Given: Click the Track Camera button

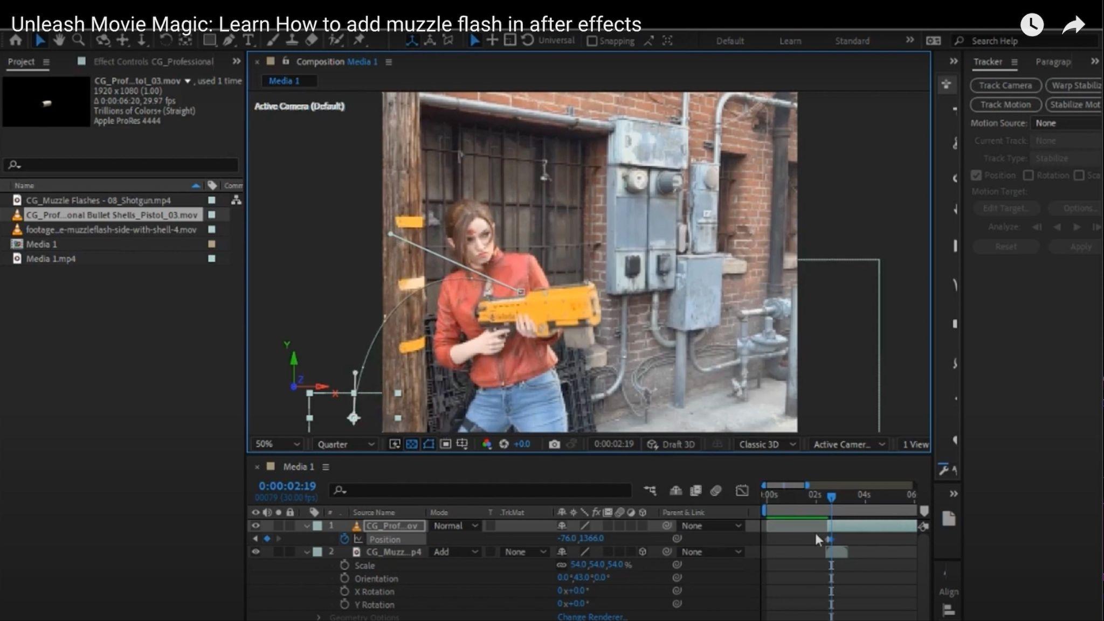Looking at the screenshot, I should click(1005, 86).
